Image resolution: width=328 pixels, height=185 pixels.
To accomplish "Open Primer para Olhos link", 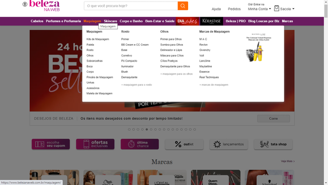I will tap(171, 39).
